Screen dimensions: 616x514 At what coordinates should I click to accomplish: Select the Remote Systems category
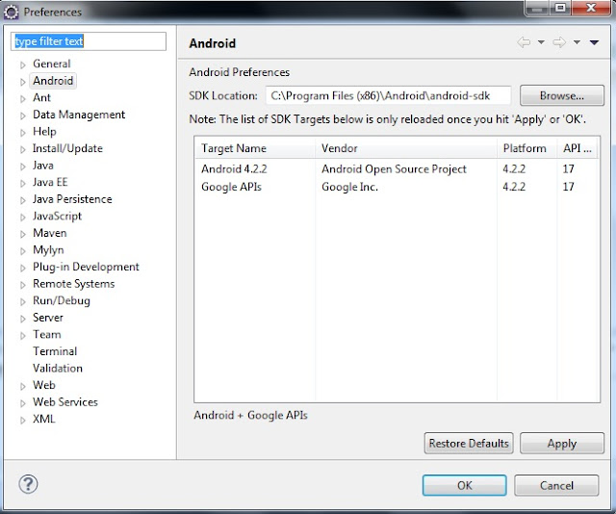(x=73, y=284)
